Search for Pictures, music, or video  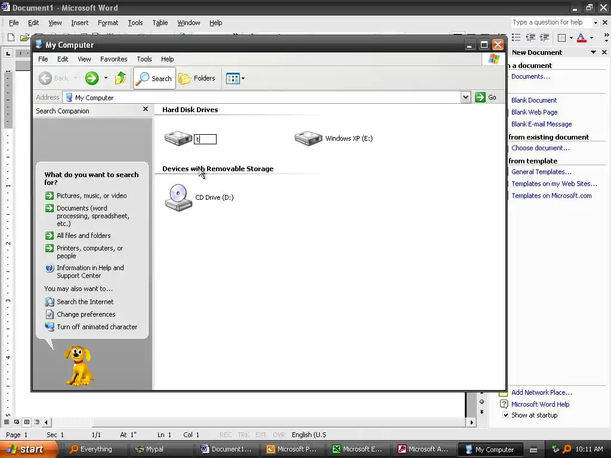[91, 196]
